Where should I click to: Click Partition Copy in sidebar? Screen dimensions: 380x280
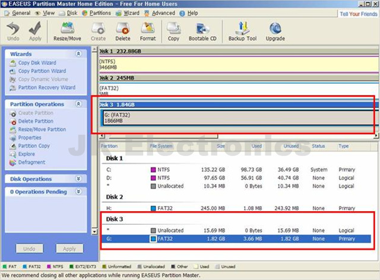point(30,146)
